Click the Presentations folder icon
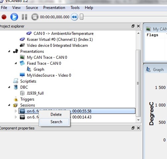This screenshot has height=159, width=167. pos(16,51)
